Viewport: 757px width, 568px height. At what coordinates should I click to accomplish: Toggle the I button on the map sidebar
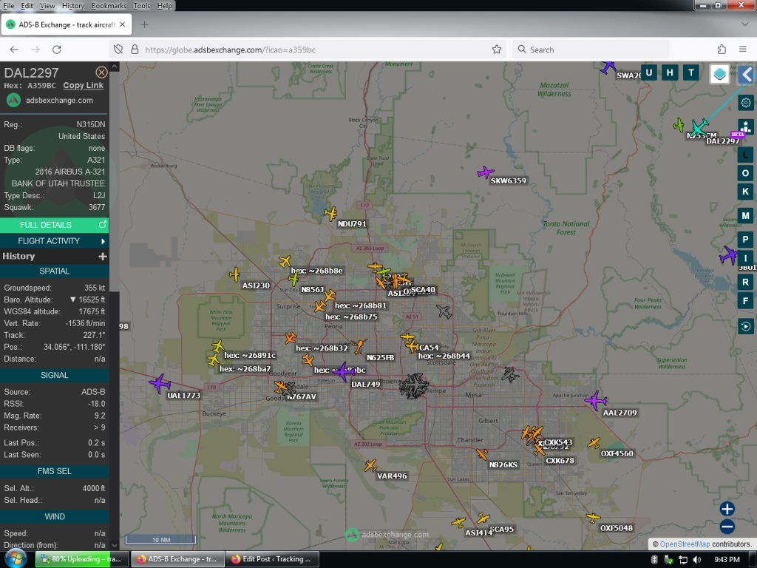pos(745,258)
